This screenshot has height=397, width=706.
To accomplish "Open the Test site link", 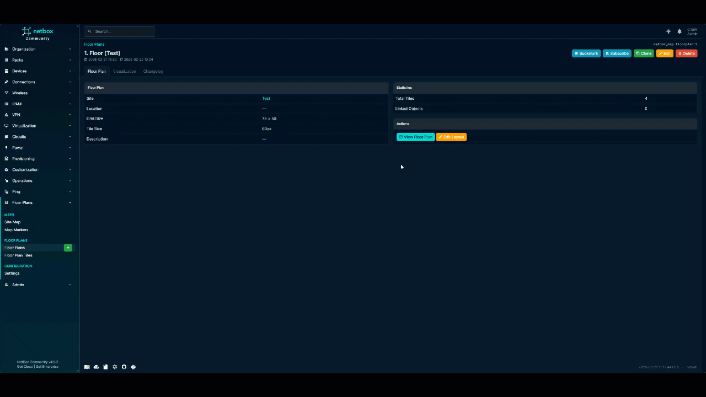I will pyautogui.click(x=266, y=98).
